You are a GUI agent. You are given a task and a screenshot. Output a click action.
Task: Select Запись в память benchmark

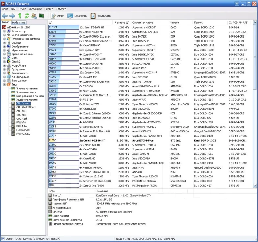click(26, 92)
